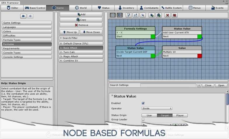The image size is (229, 139).
Task: Open Formula Types section
Action: coord(27,40)
